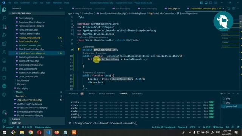Viewport: 242px width, 136px height.
Task: Switch to the DEBUG CONSOLE tab
Action: pos(107,94)
